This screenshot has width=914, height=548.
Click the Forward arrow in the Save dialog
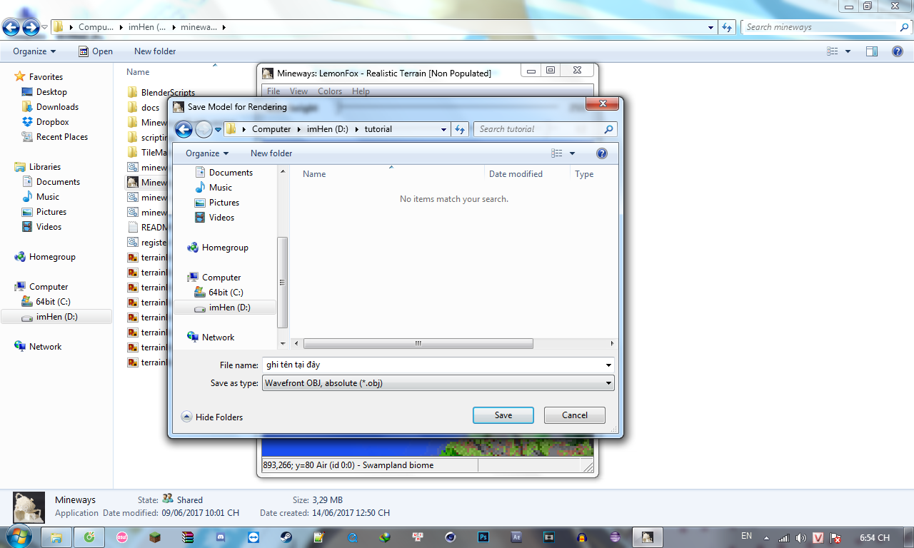coord(204,129)
